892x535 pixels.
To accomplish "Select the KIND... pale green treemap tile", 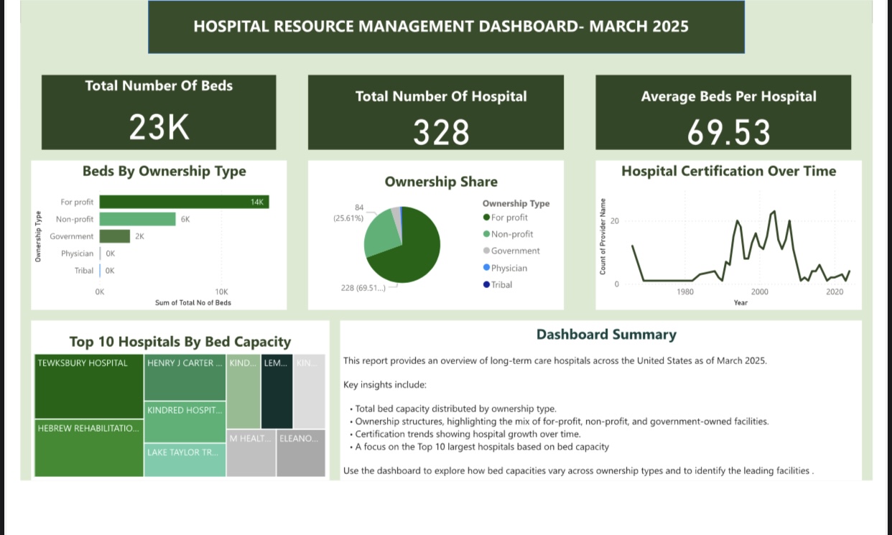I will [x=243, y=391].
